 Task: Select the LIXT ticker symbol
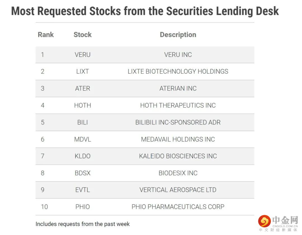(82, 72)
